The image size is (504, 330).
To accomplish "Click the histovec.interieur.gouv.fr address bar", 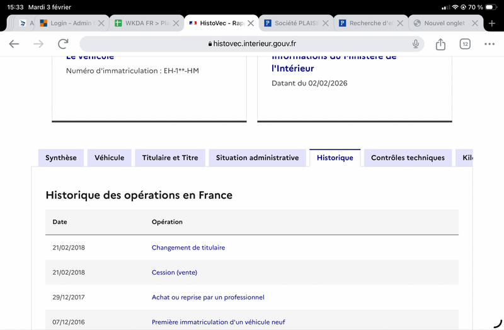I will click(x=252, y=44).
